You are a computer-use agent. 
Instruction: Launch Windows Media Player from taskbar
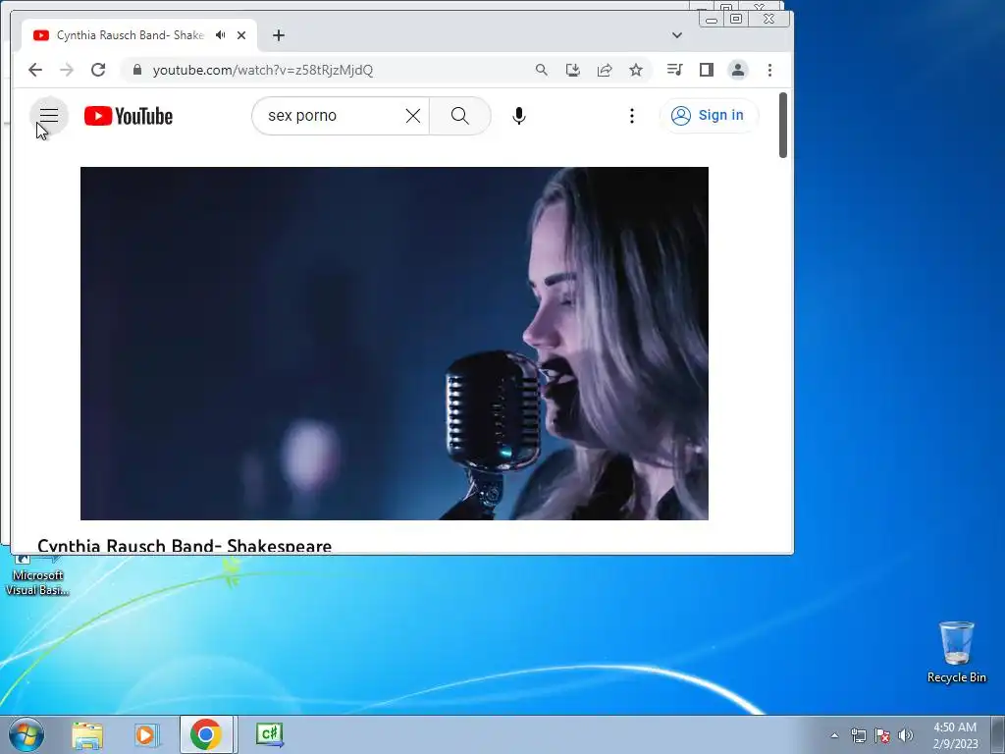coord(146,734)
